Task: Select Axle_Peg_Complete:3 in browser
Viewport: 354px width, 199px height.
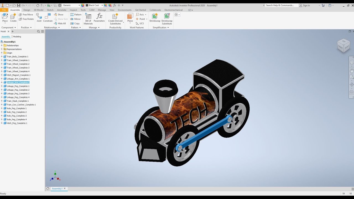Action: tap(17, 116)
